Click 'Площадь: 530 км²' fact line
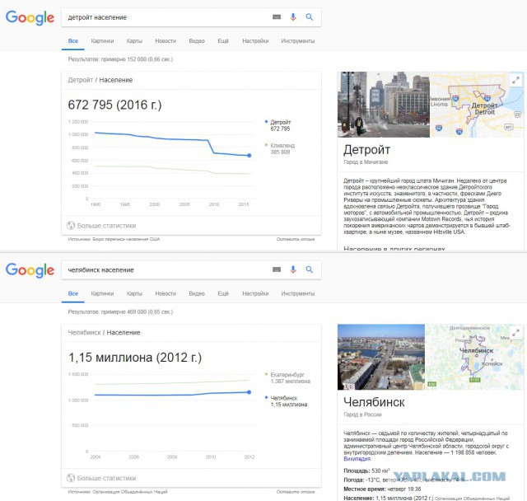The width and height of the screenshot is (527, 501). 366,471
